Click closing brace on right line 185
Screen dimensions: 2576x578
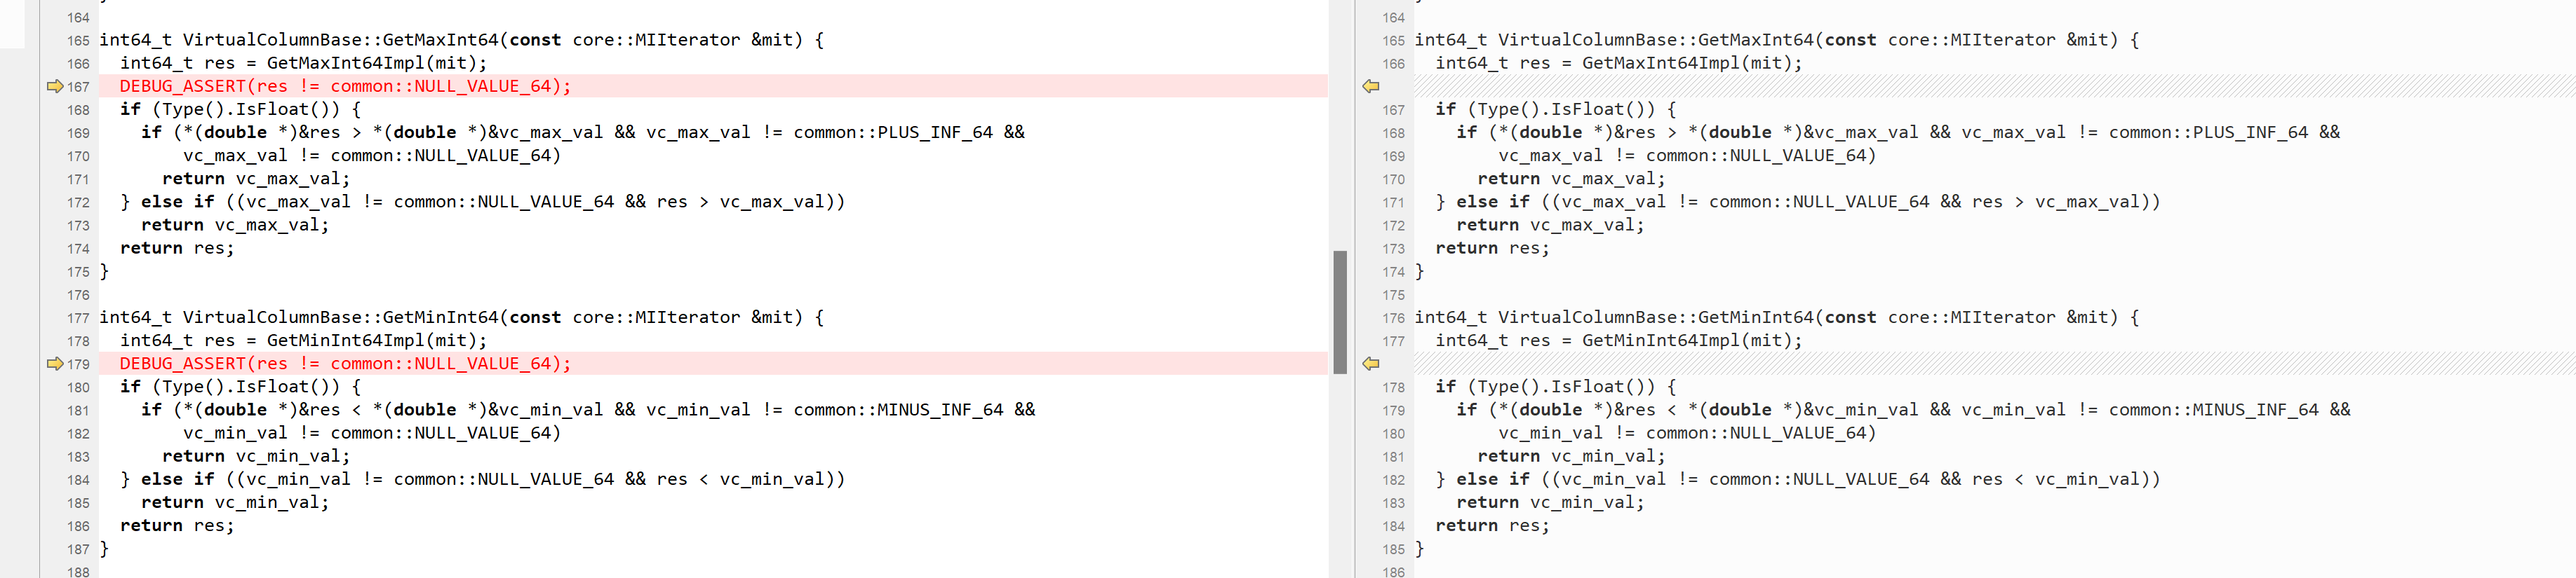1420,549
